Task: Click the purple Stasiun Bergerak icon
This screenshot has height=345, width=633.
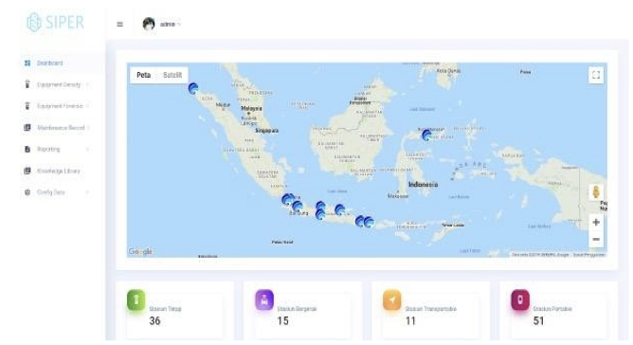Action: (264, 300)
